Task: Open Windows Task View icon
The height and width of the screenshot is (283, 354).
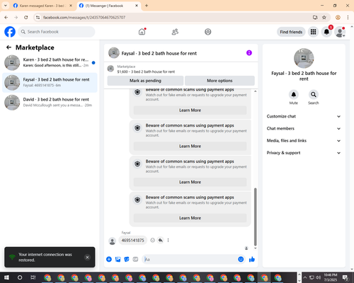Action: pyautogui.click(x=33, y=277)
